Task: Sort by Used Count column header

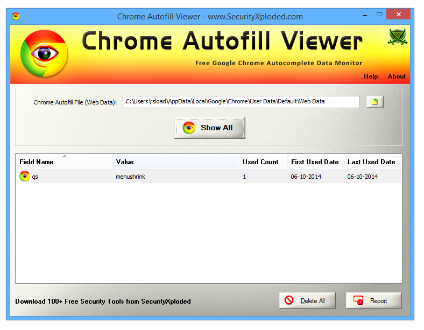Action: pos(263,162)
